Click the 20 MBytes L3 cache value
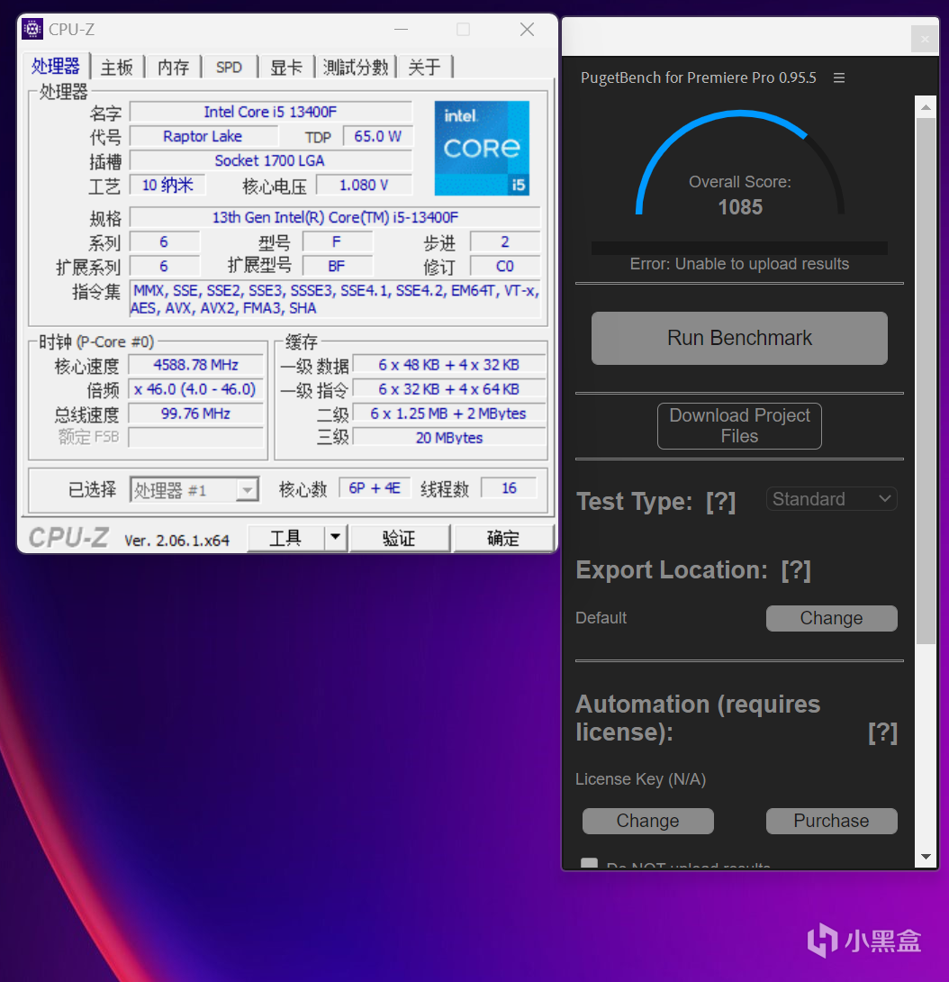Screen dimensions: 949x982 tap(449, 438)
